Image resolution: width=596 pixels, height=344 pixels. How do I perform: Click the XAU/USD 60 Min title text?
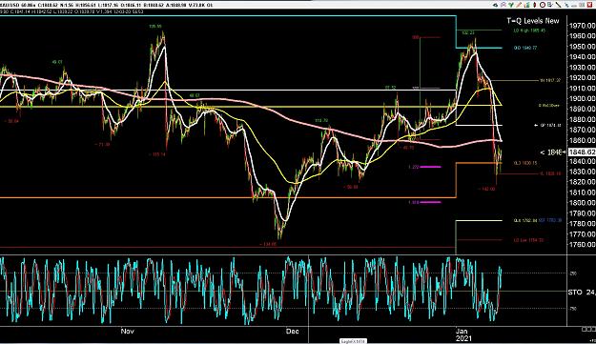tap(17, 5)
